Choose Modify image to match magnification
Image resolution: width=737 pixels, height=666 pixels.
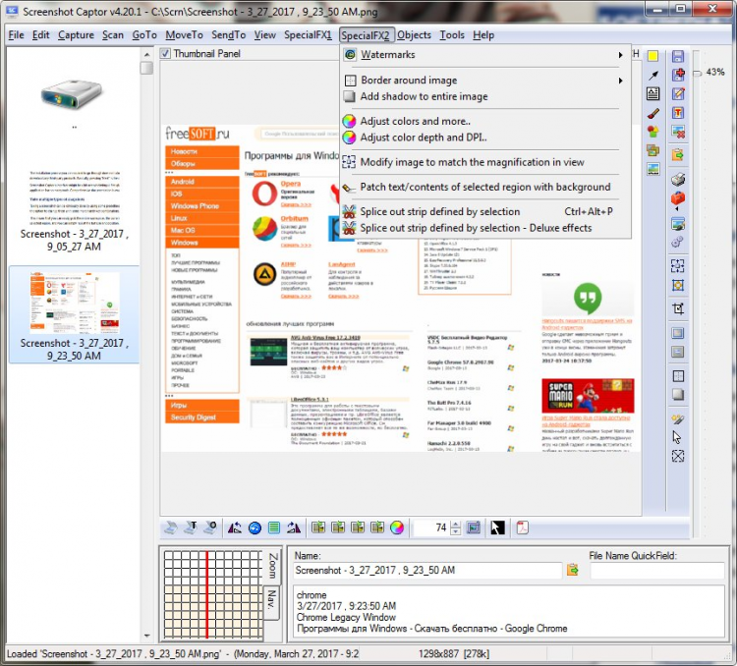pos(484,162)
